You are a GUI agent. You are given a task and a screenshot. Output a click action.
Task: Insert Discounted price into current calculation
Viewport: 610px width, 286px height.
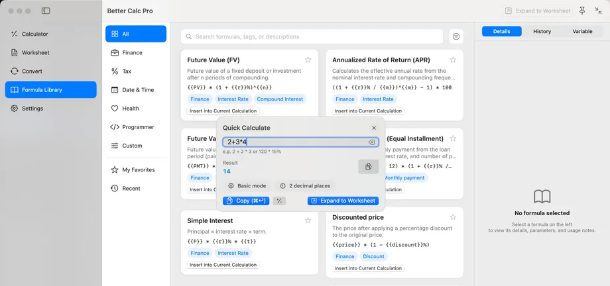click(x=368, y=268)
